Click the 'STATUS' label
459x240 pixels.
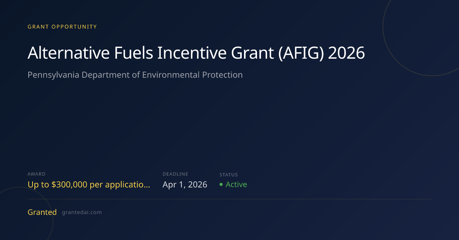tap(229, 175)
